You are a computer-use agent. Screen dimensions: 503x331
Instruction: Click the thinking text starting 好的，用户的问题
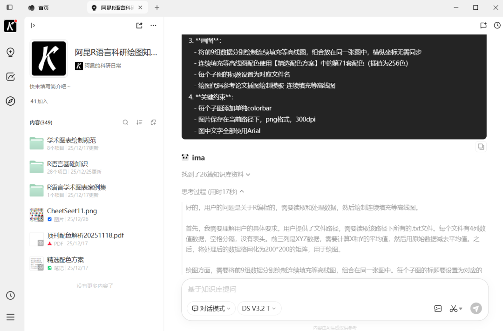click(x=303, y=208)
